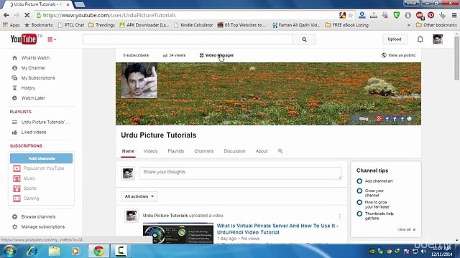Screen dimensions: 460x258
Task: Switch to About tab
Action: (262, 151)
